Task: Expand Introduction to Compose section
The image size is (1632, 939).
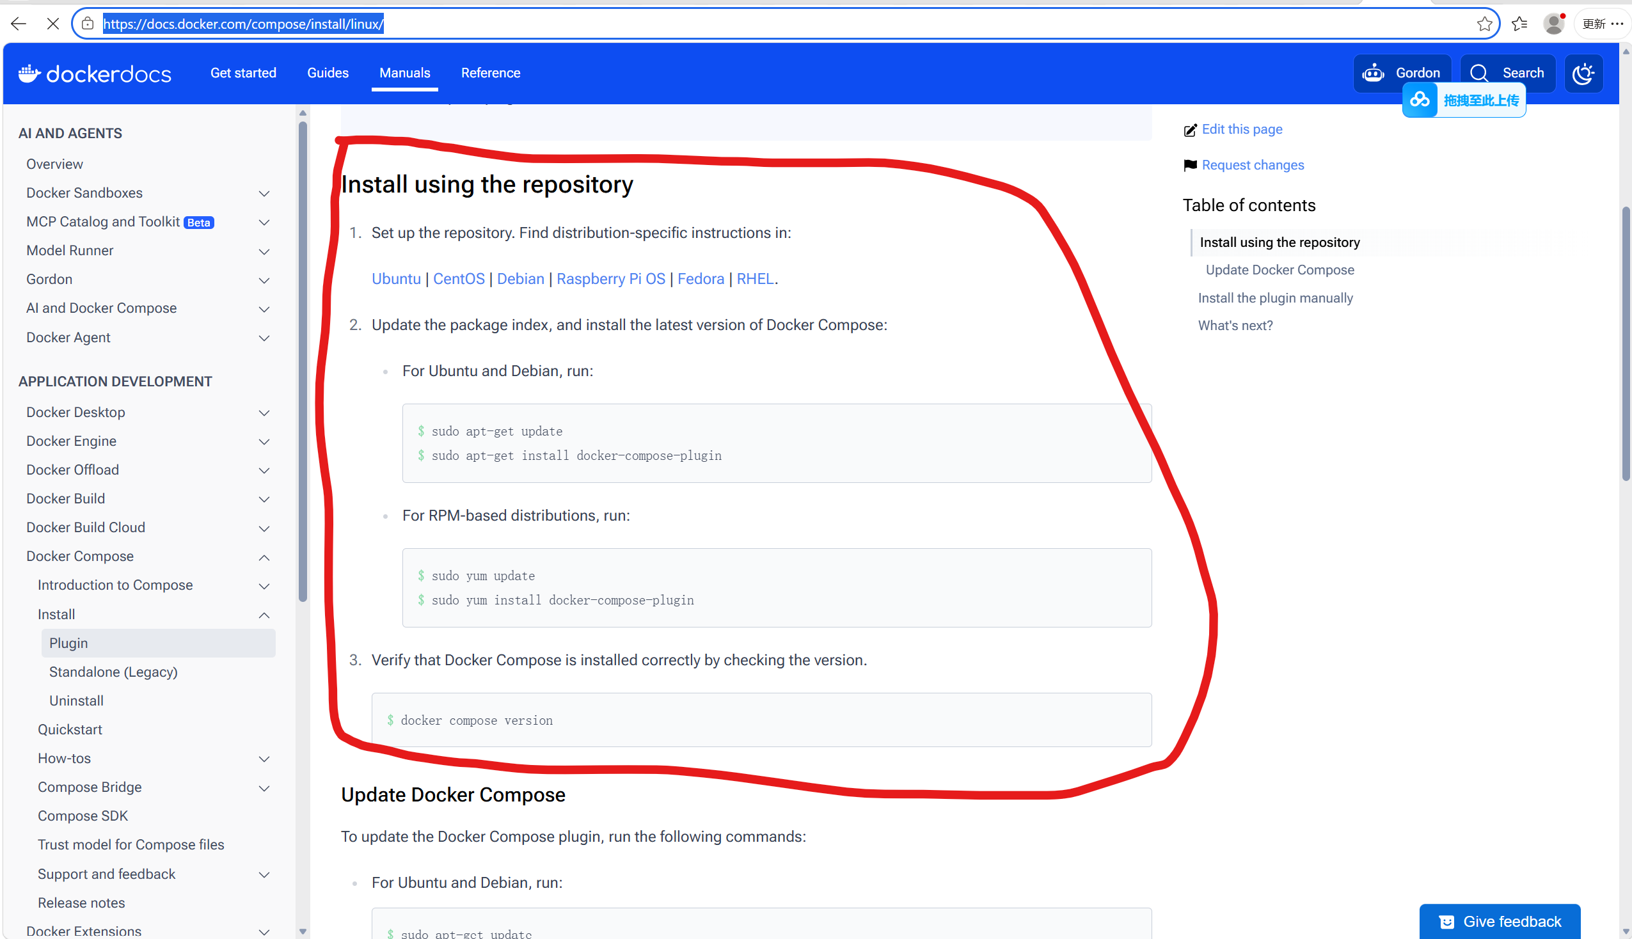Action: (x=264, y=586)
